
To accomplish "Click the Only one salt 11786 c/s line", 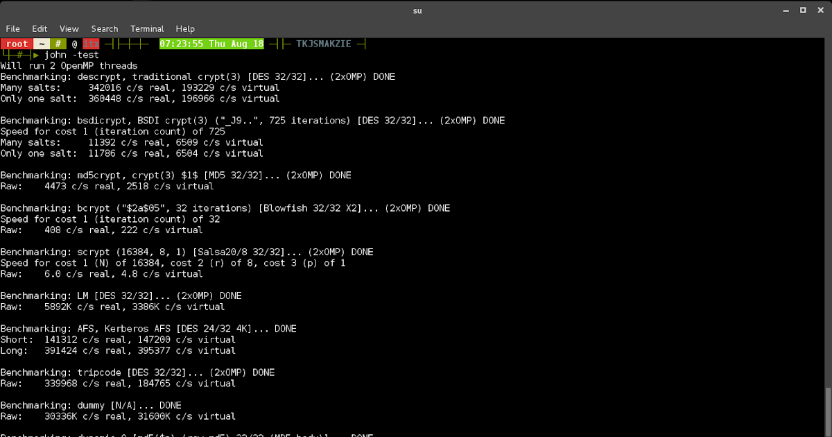I will 132,153.
